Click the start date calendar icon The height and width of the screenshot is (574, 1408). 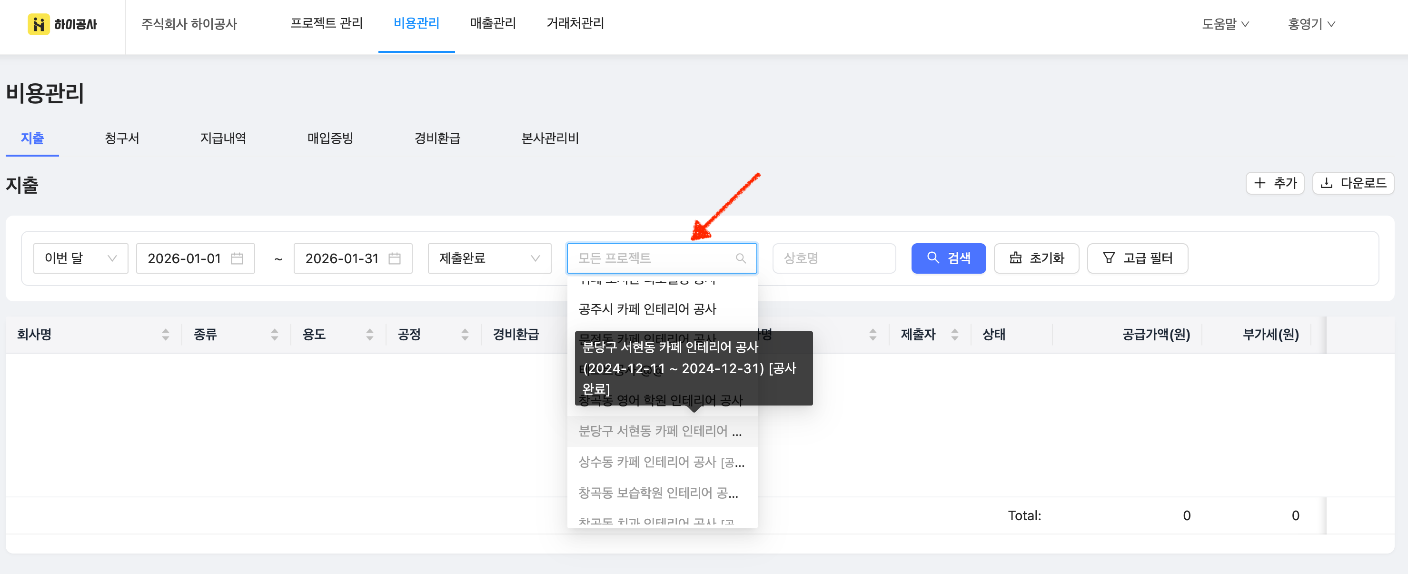[237, 258]
